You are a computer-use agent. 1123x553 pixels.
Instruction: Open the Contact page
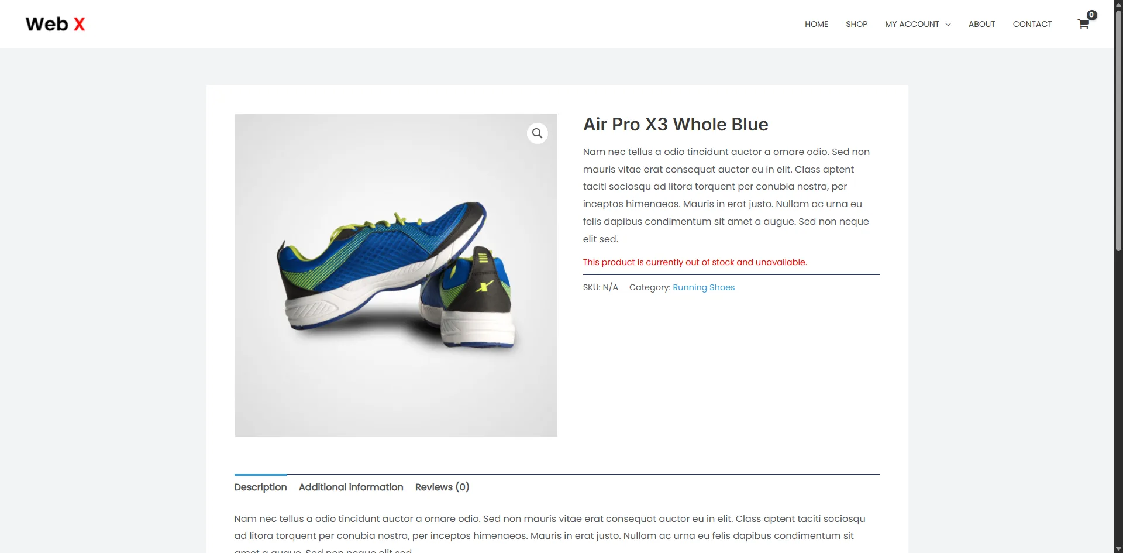click(1032, 24)
